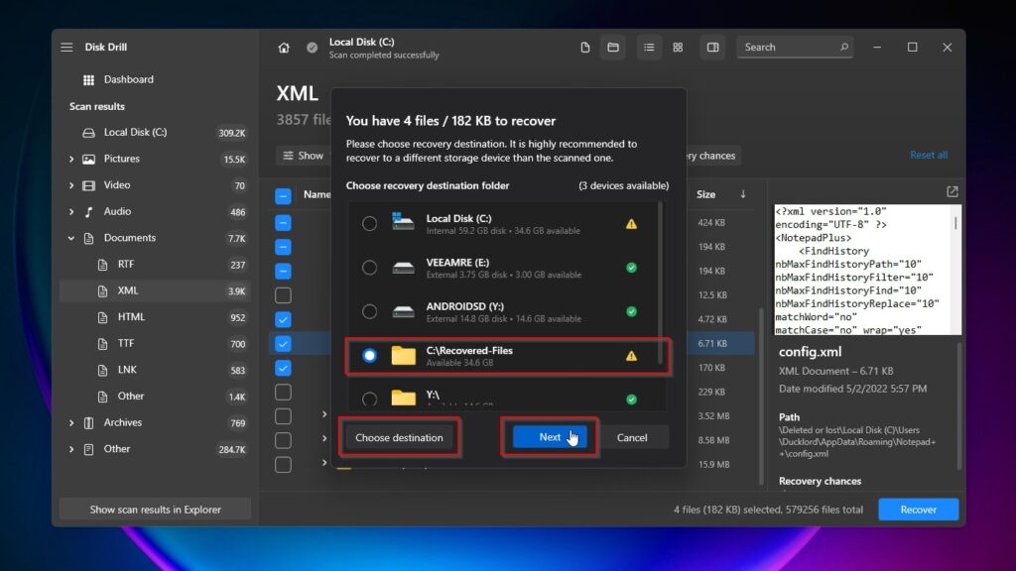
Task: Toggle the select-all checkbox beside Name header
Action: 283,196
